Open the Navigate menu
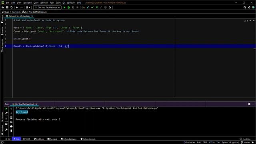256x144 pixels. [x=28, y=3]
